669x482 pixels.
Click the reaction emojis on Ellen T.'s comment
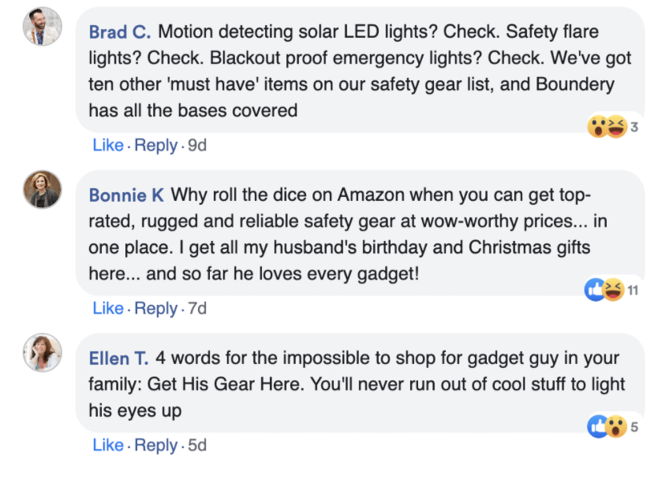pyautogui.click(x=607, y=427)
